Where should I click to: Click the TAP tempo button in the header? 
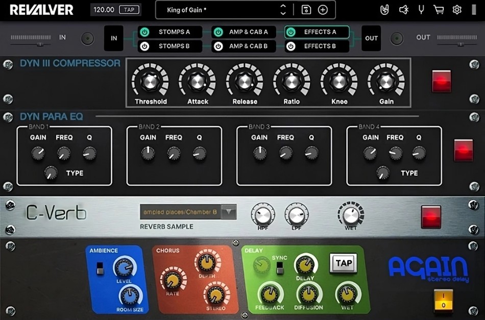(x=129, y=10)
